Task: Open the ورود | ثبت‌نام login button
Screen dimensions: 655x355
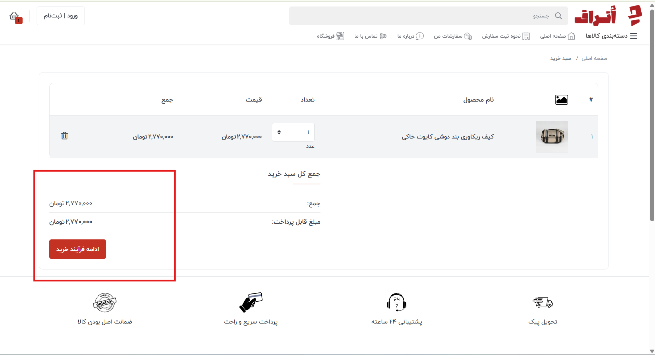Action: [61, 16]
